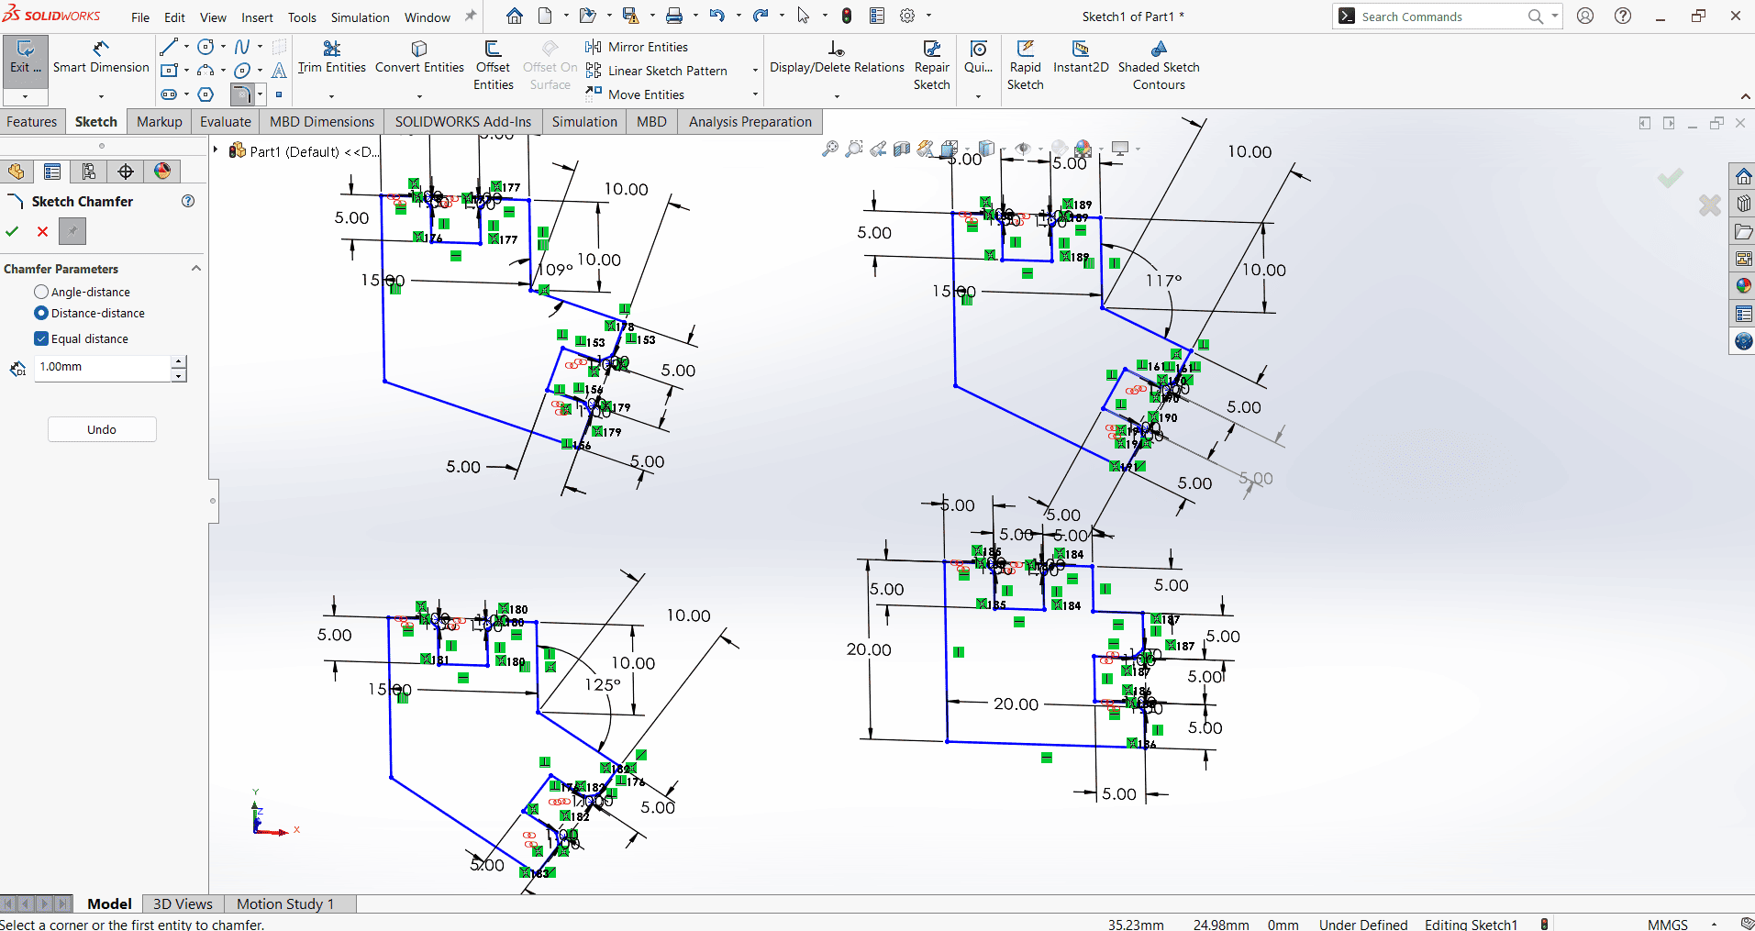Open Display/Delete Relations
This screenshot has height=931, width=1755.
click(837, 57)
